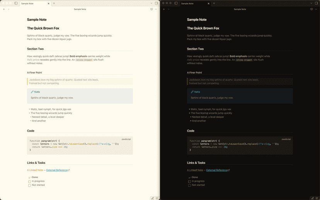Click the Code heading in dark window
Viewport: 320px width, 200px height.
pyautogui.click(x=191, y=131)
